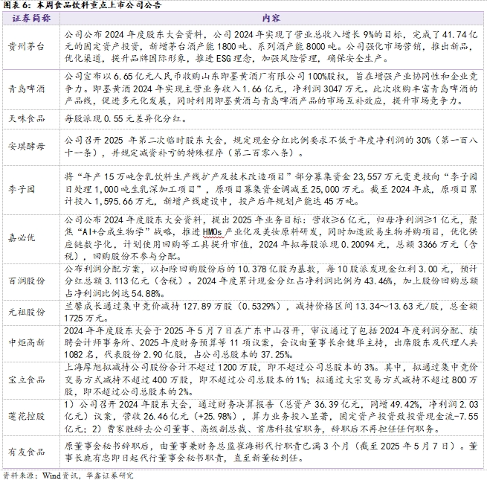Click the '有友食品' company name cell
The width and height of the screenshot is (487, 480).
[x=27, y=452]
